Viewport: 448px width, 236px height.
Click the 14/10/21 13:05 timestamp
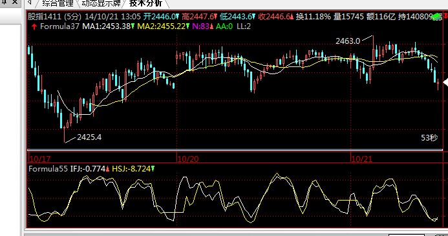pyautogui.click(x=112, y=17)
